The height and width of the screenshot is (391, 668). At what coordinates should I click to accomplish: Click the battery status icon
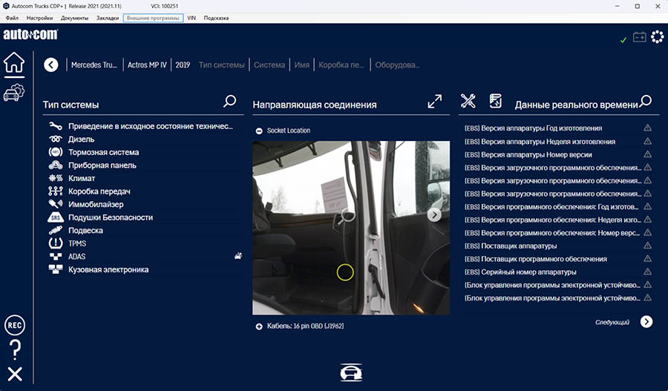pos(639,37)
